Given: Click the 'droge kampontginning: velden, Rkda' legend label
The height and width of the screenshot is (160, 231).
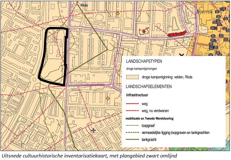Looking at the screenshot, I should pos(167,77).
